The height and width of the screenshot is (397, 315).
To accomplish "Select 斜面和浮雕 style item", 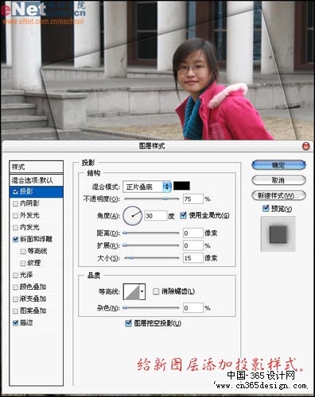I will pyautogui.click(x=37, y=239).
